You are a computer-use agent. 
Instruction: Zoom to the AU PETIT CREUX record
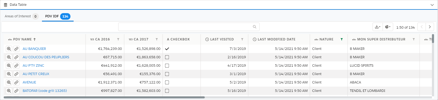[9, 74]
